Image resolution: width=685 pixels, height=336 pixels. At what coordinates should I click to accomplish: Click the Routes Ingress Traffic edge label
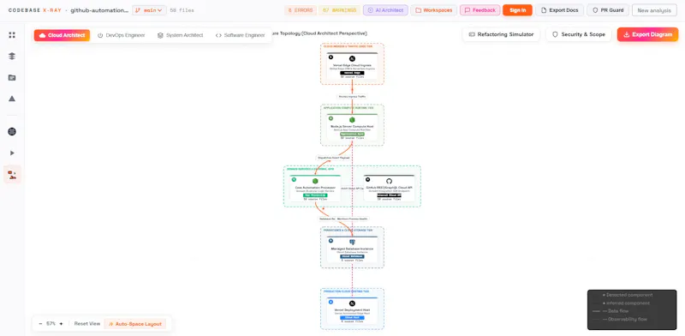pos(352,96)
